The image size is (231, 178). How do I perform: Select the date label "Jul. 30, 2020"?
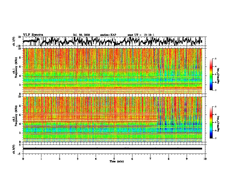pos(81,35)
